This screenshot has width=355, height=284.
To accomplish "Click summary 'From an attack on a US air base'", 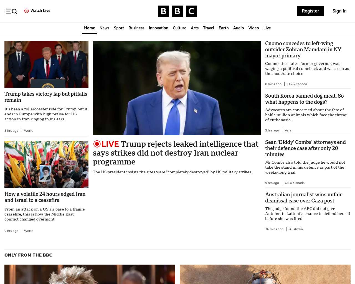I will tap(44, 214).
